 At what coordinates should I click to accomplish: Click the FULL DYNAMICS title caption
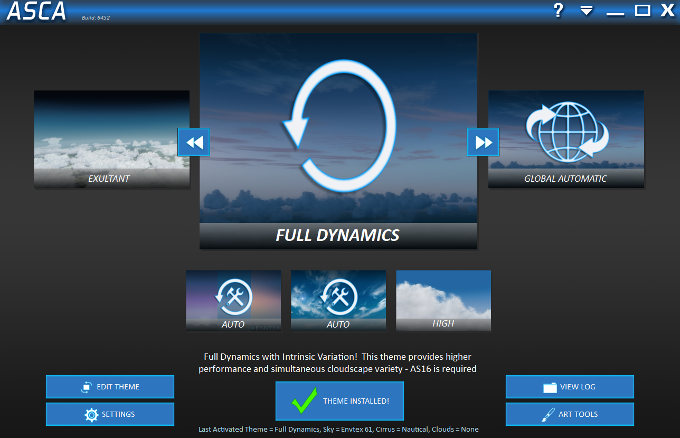click(338, 235)
